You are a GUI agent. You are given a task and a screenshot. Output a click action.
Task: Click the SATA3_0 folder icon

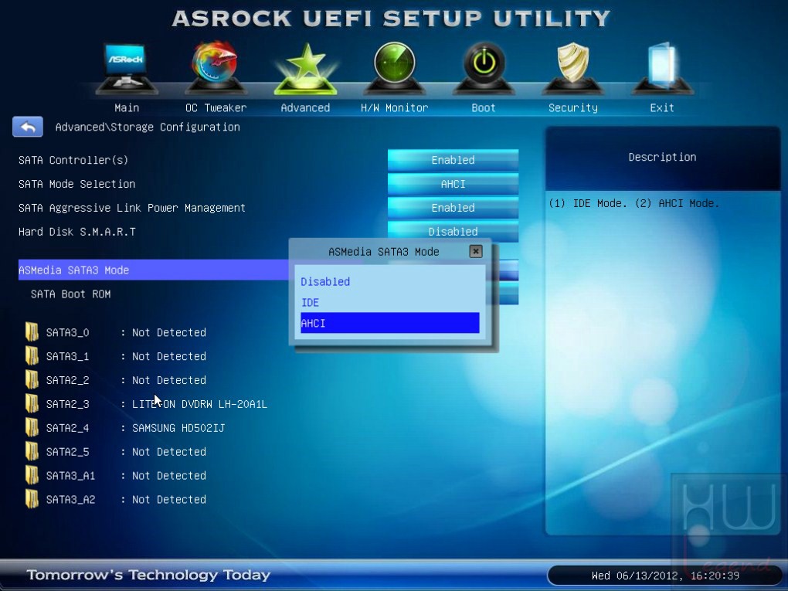tap(32, 332)
